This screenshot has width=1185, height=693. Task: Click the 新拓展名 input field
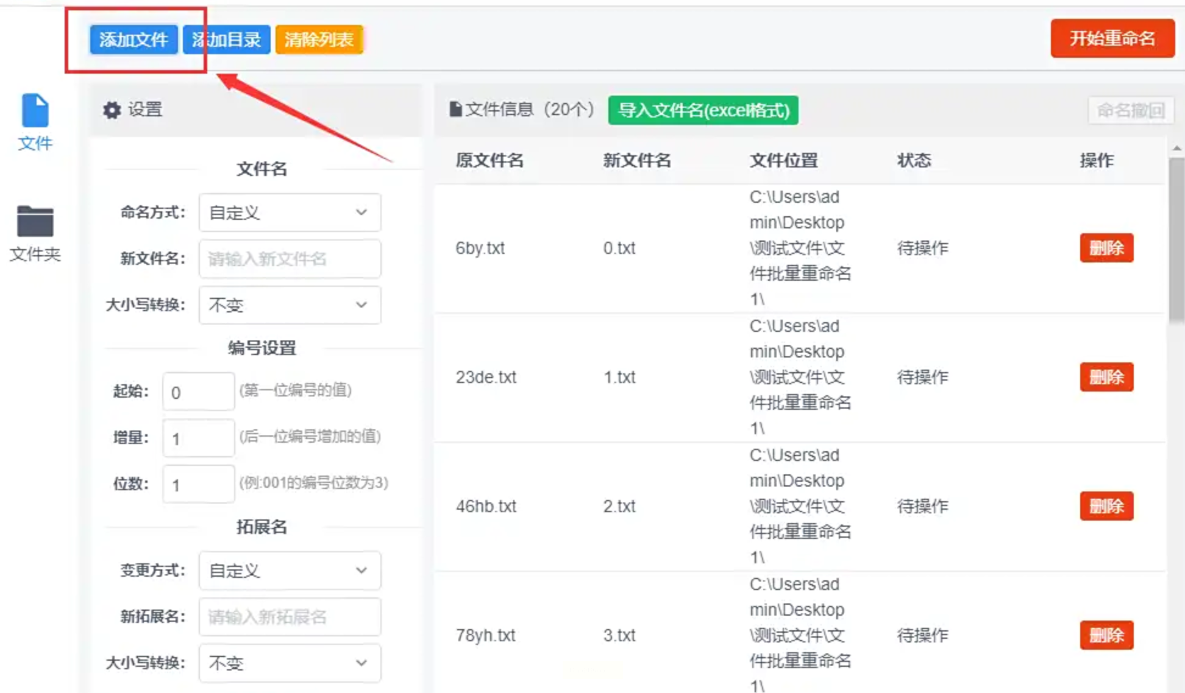tap(290, 617)
